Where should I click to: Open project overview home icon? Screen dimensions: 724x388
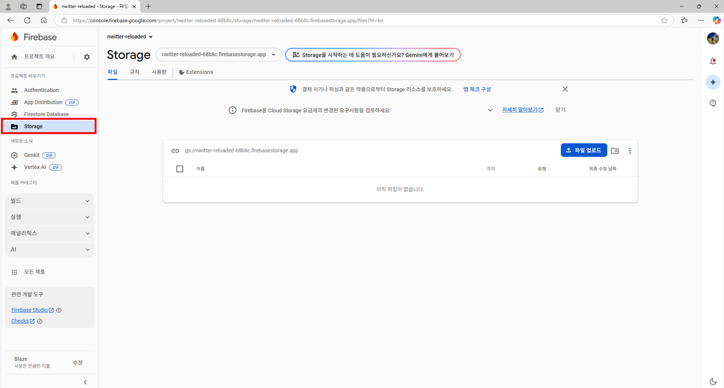pyautogui.click(x=14, y=57)
